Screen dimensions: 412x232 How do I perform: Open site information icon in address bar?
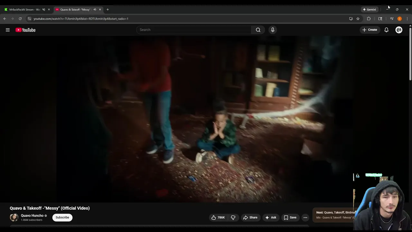click(x=29, y=19)
